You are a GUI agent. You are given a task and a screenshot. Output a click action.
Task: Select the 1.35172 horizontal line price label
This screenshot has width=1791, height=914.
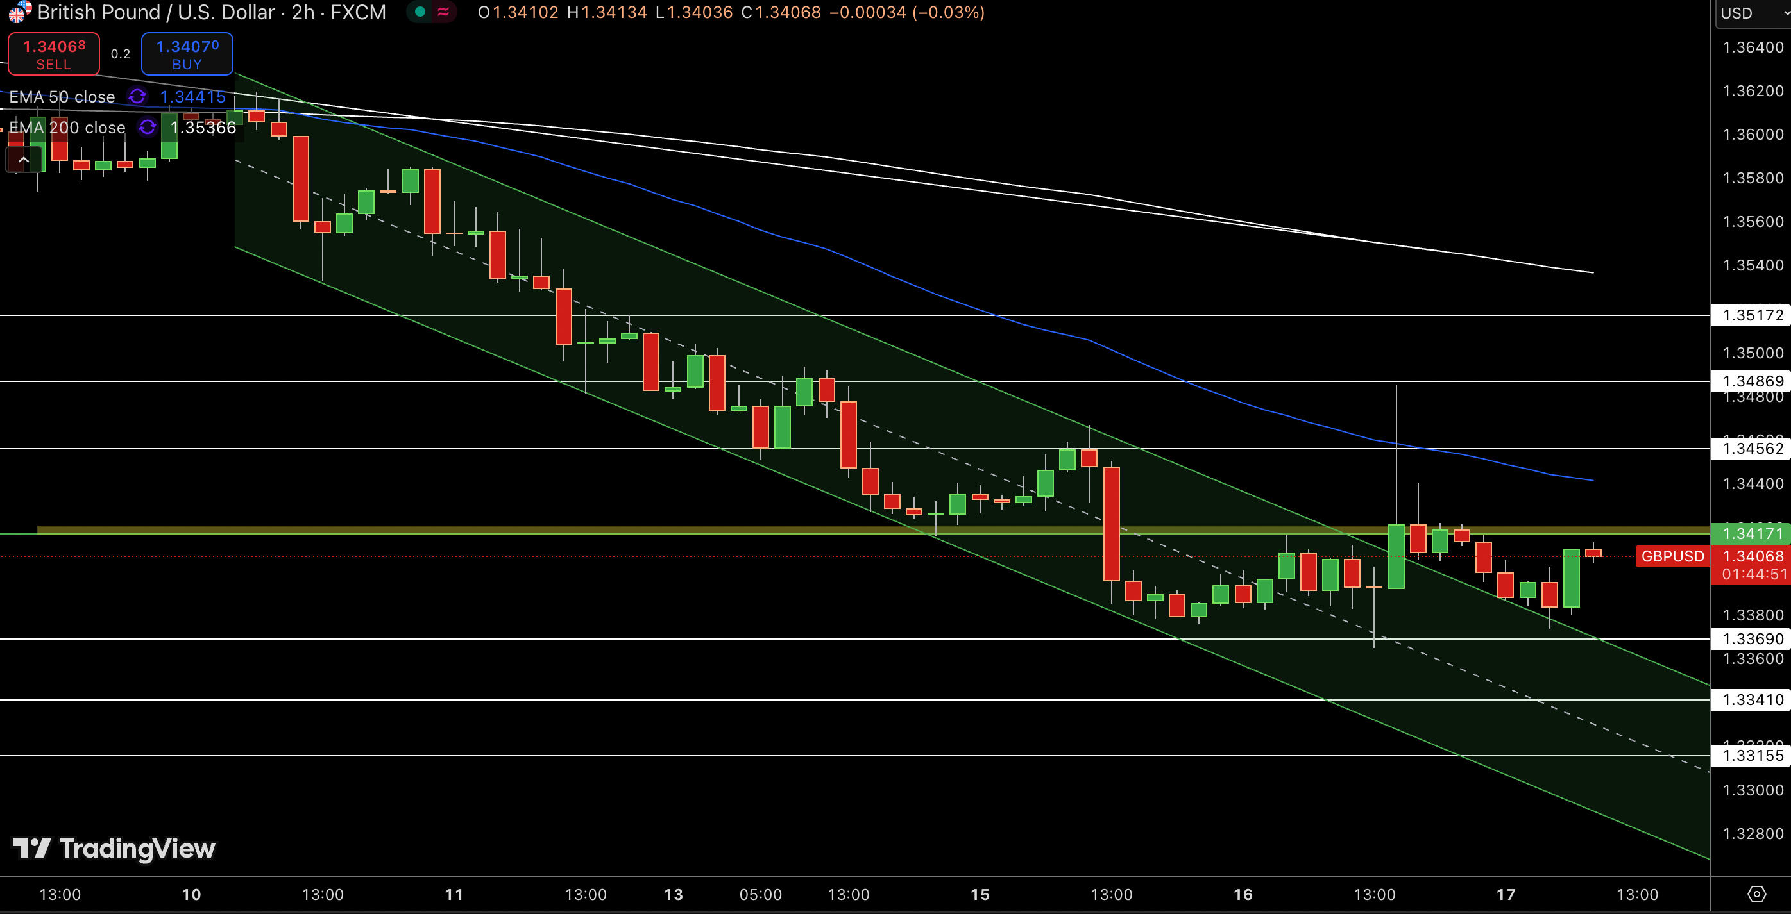click(1751, 315)
